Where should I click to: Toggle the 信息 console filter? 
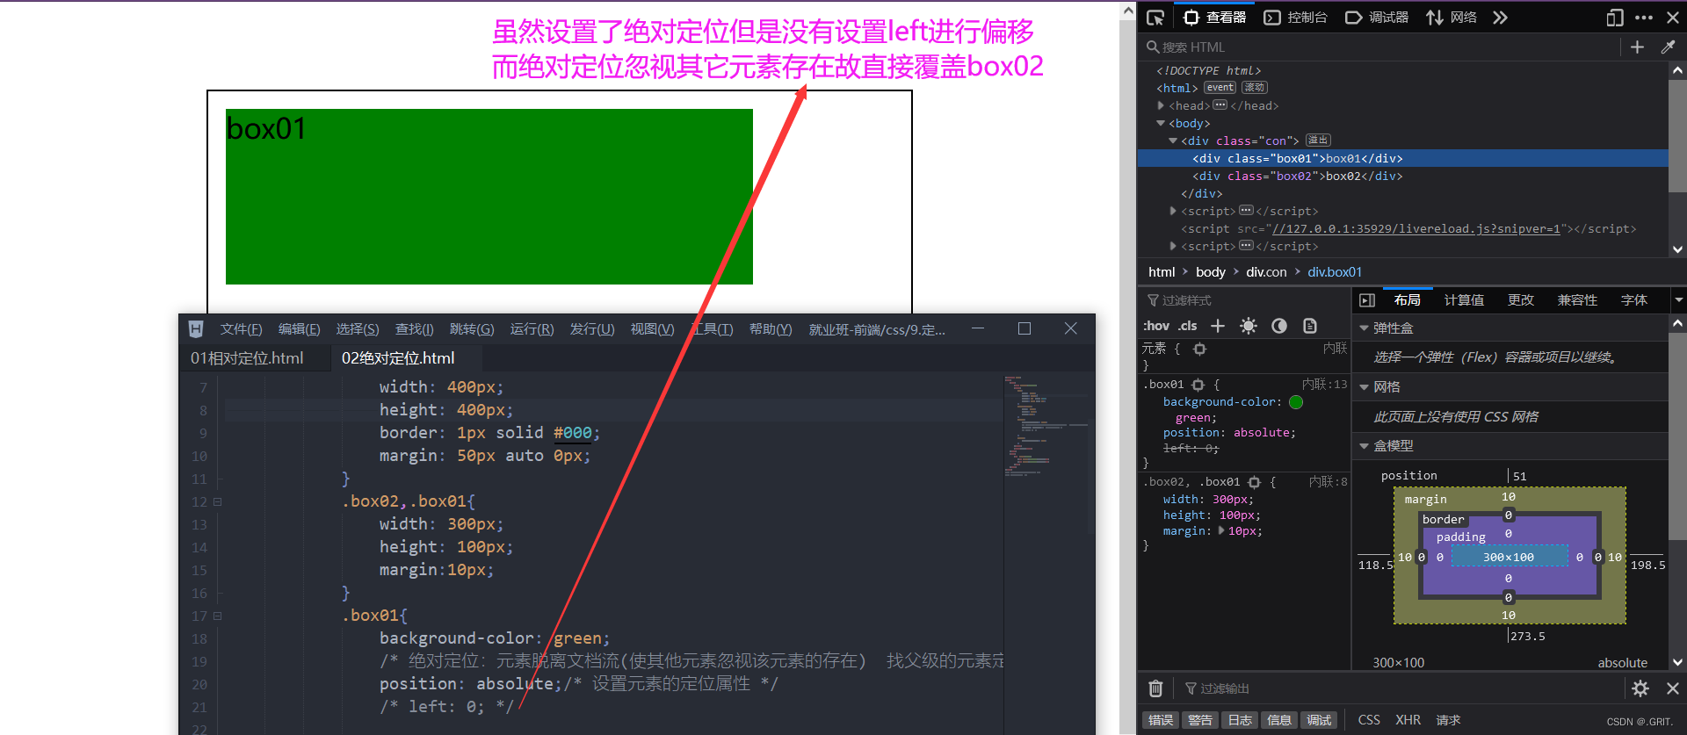(1279, 720)
